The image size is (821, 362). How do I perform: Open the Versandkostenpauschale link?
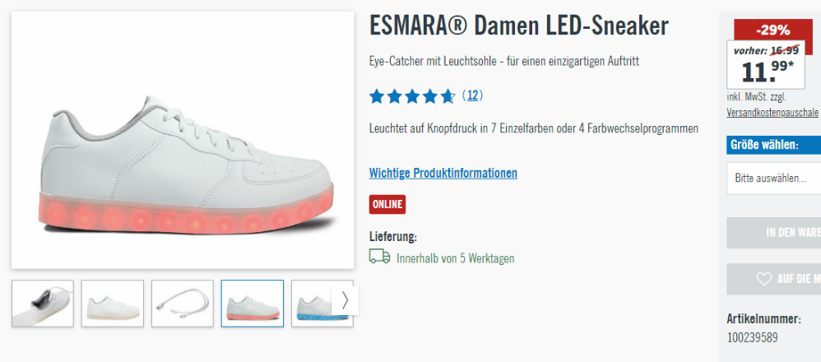[x=772, y=113]
